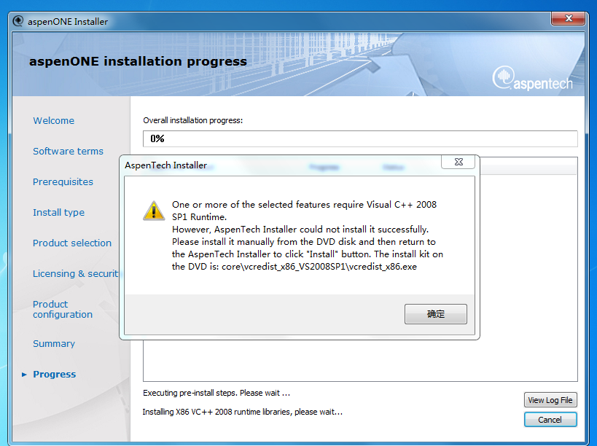
Task: Cancel the installation
Action: [550, 419]
